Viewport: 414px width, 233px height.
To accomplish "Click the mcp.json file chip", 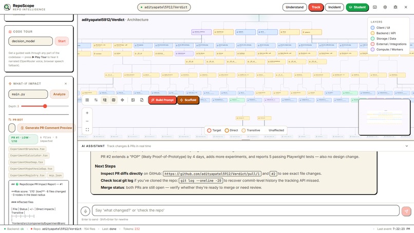I will click(55, 175).
